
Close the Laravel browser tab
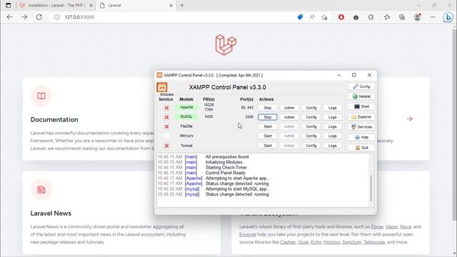pyautogui.click(x=171, y=6)
